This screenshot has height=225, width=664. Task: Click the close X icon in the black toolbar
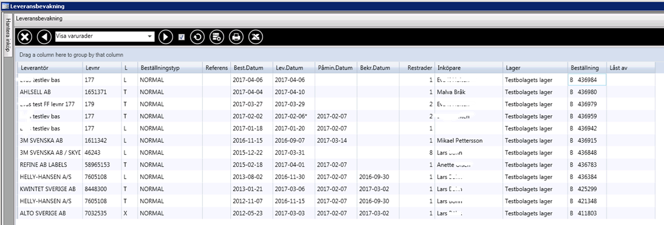coord(25,37)
